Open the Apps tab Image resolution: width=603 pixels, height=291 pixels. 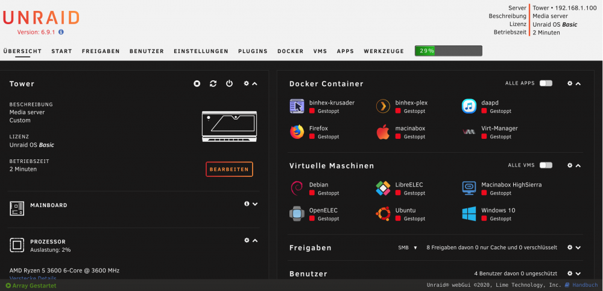pos(346,51)
